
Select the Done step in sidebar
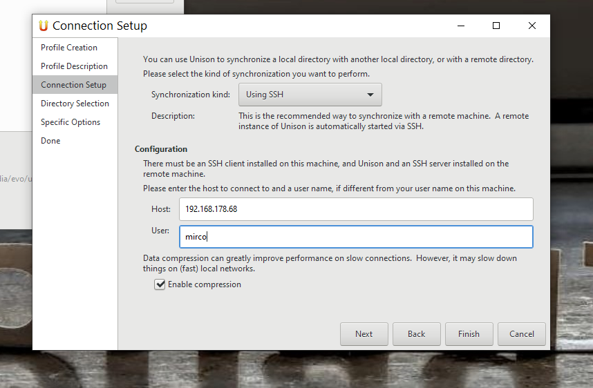click(x=50, y=141)
